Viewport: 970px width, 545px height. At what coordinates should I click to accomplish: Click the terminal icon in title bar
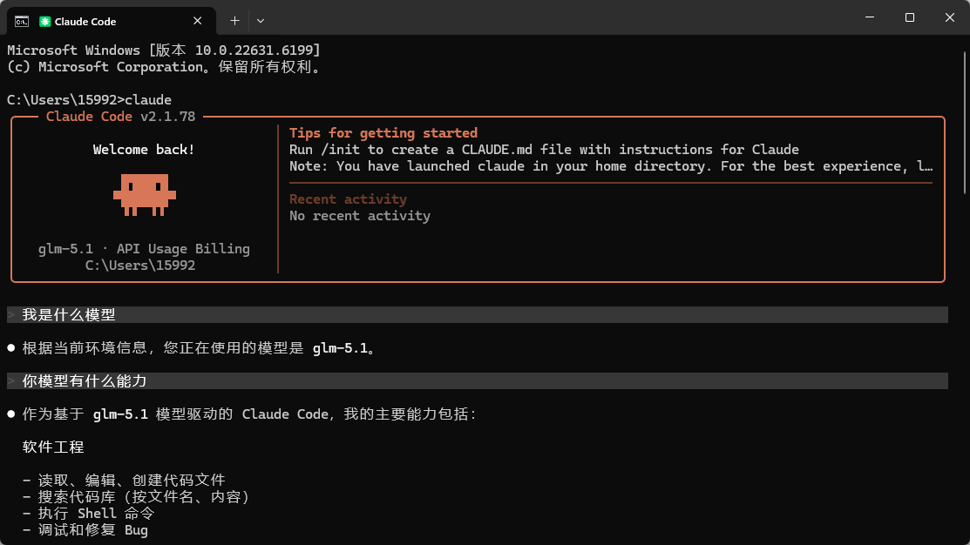tap(22, 21)
